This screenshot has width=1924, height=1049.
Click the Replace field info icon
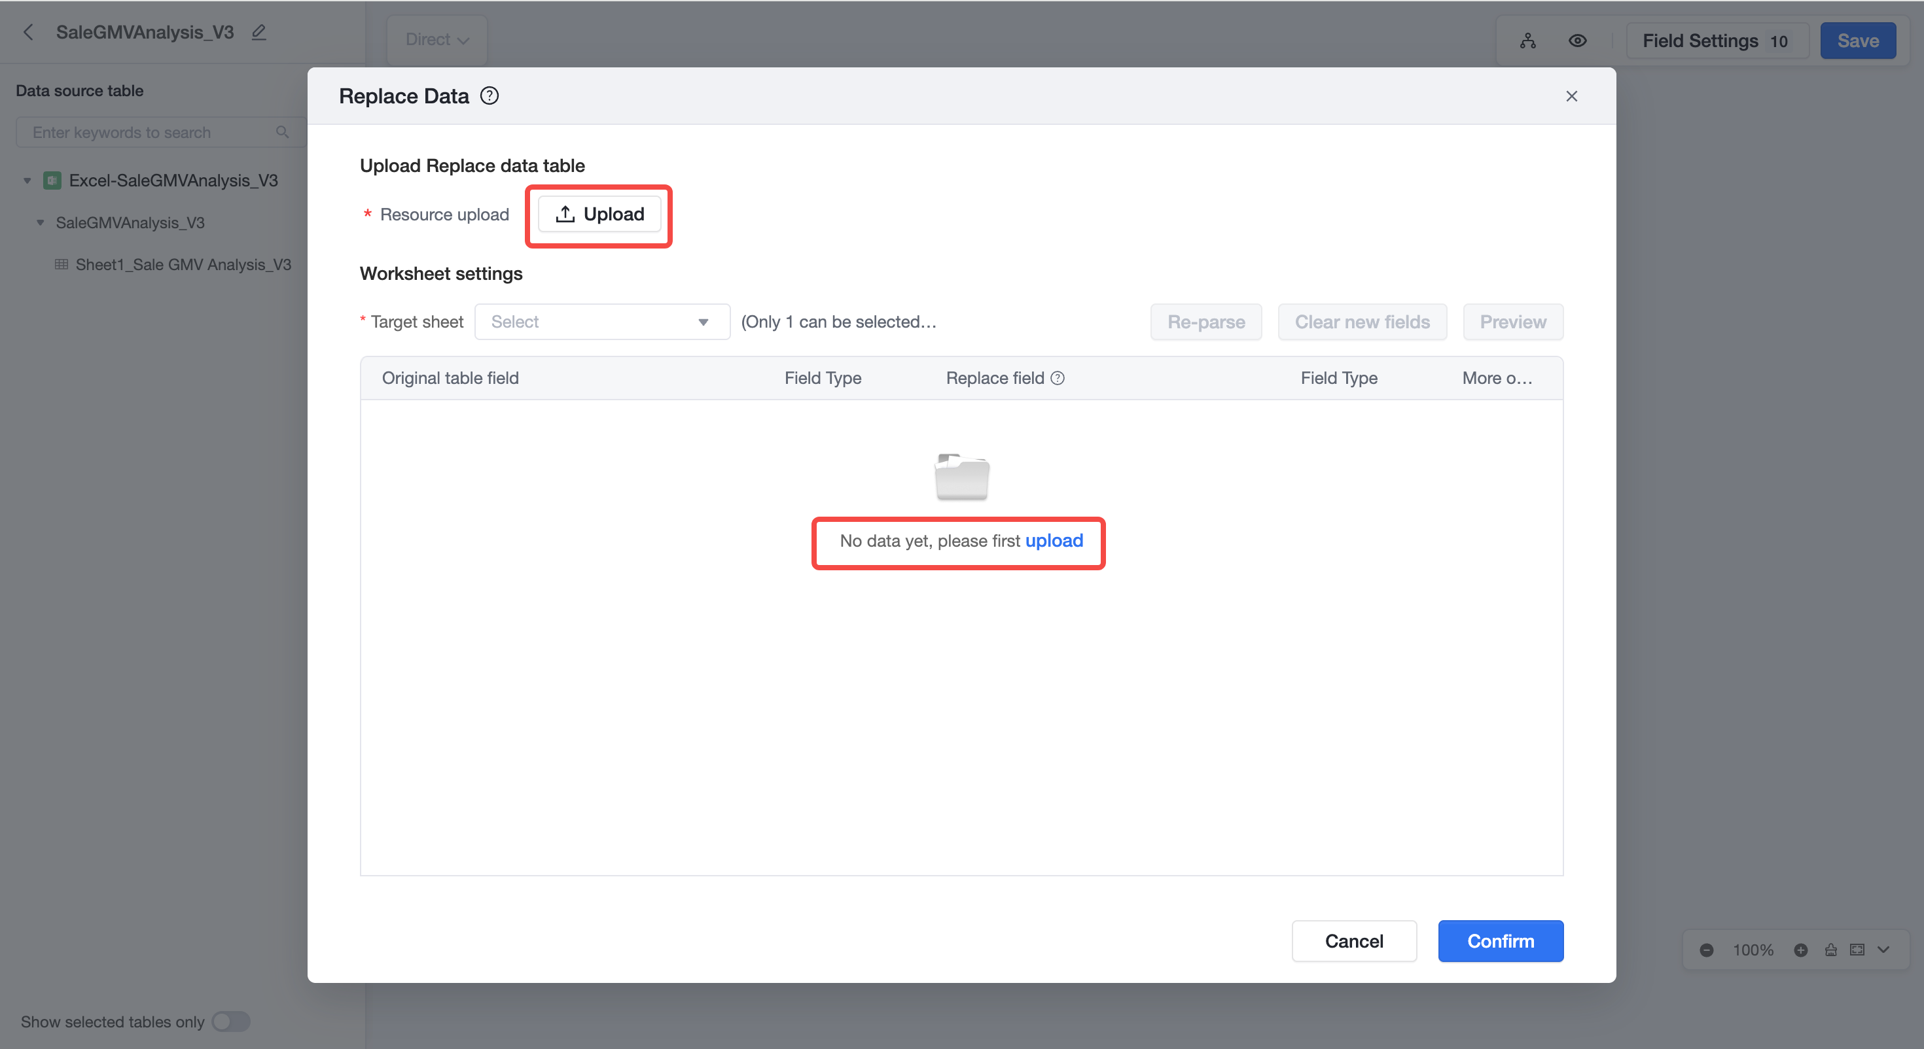click(1058, 378)
